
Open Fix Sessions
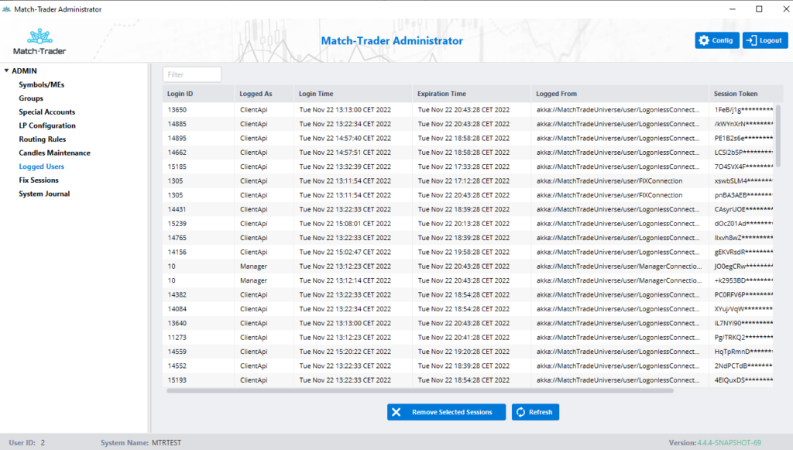coord(39,180)
